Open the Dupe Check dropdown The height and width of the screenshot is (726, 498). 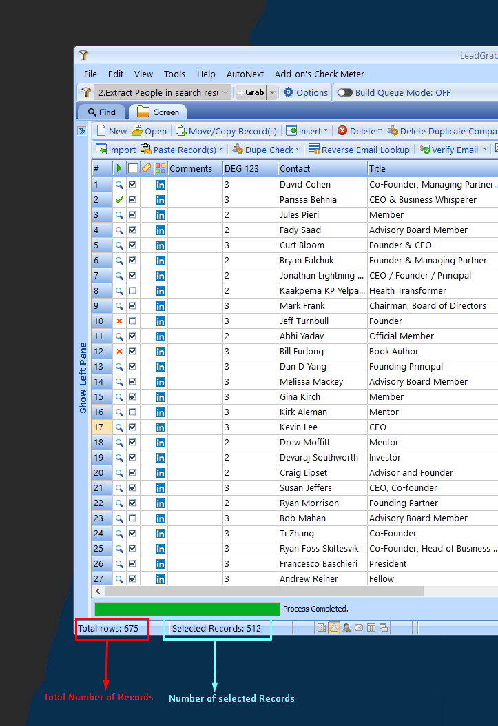point(298,149)
